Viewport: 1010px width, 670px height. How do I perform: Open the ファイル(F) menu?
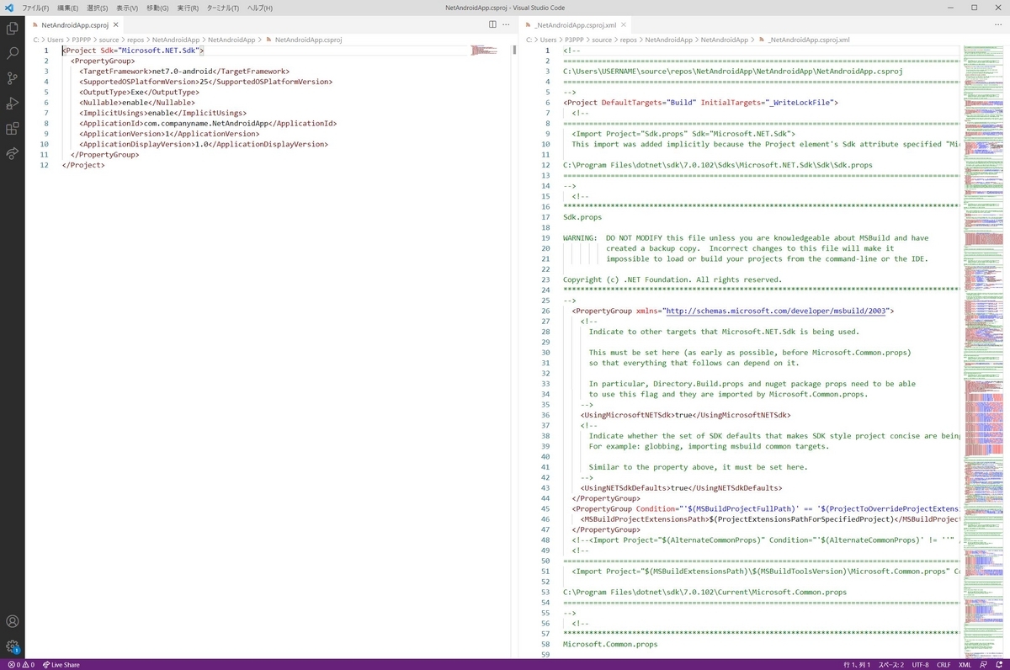tap(35, 8)
